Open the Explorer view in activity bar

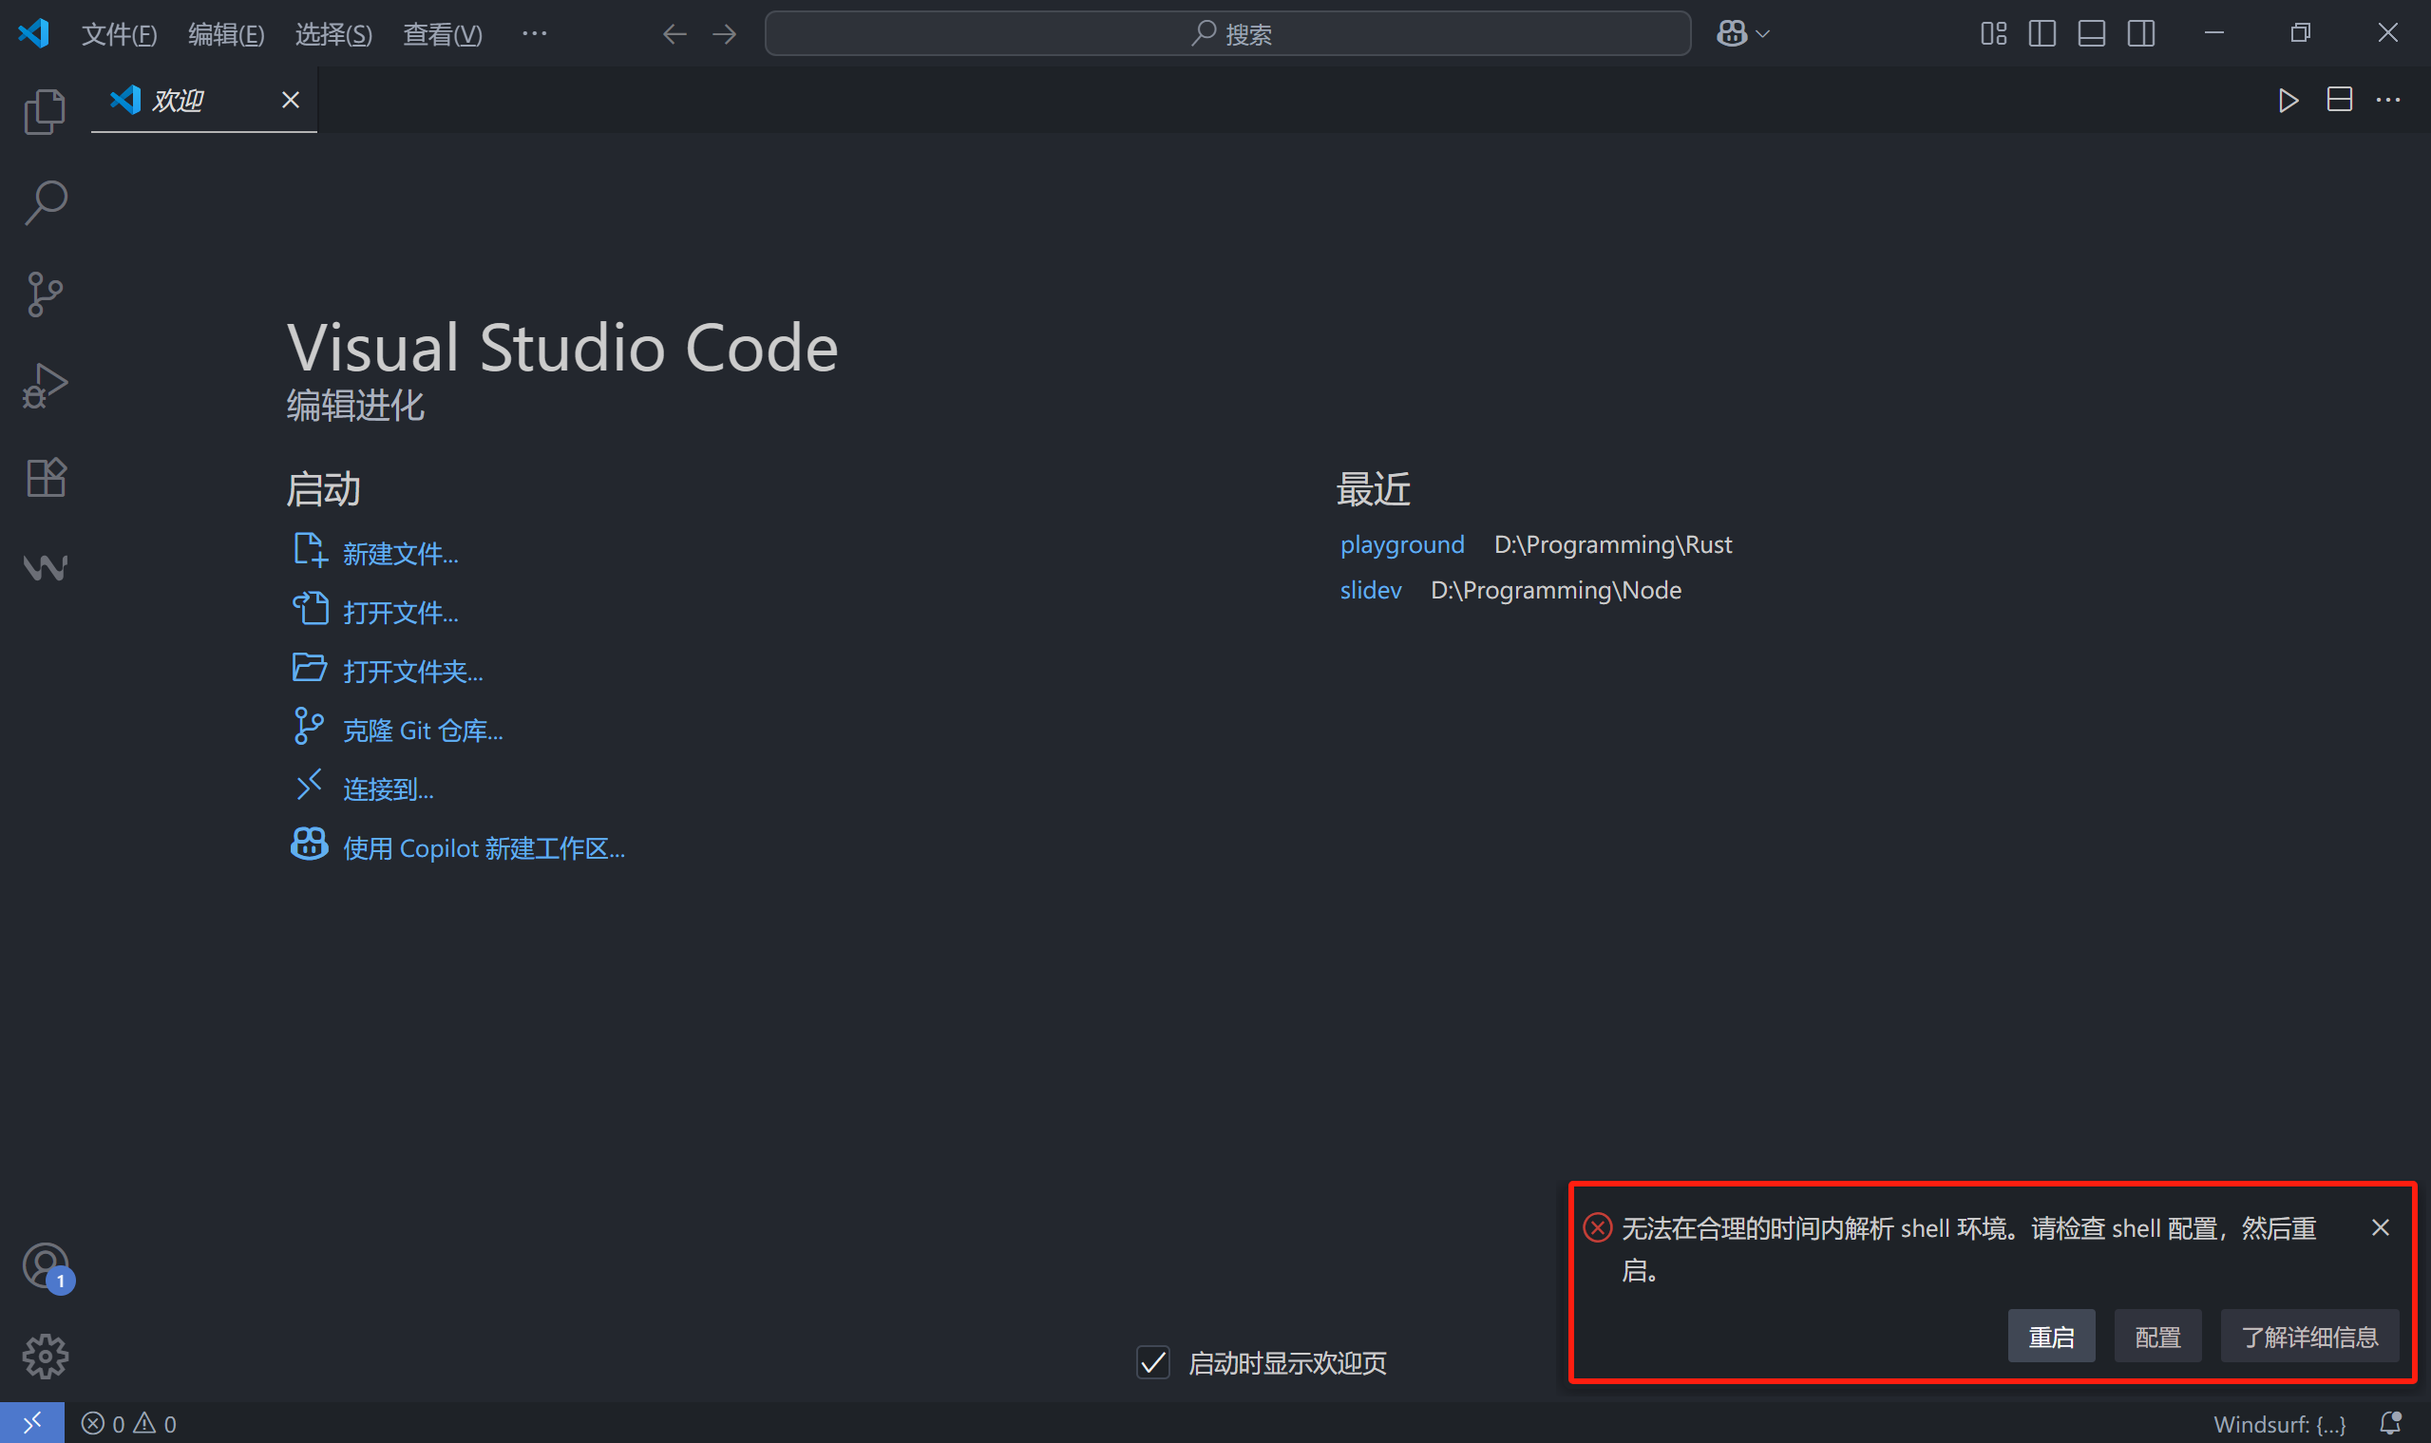[45, 111]
